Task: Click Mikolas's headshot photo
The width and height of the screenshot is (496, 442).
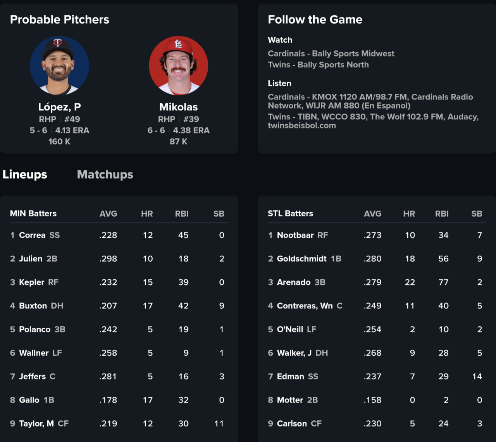Action: (x=178, y=65)
